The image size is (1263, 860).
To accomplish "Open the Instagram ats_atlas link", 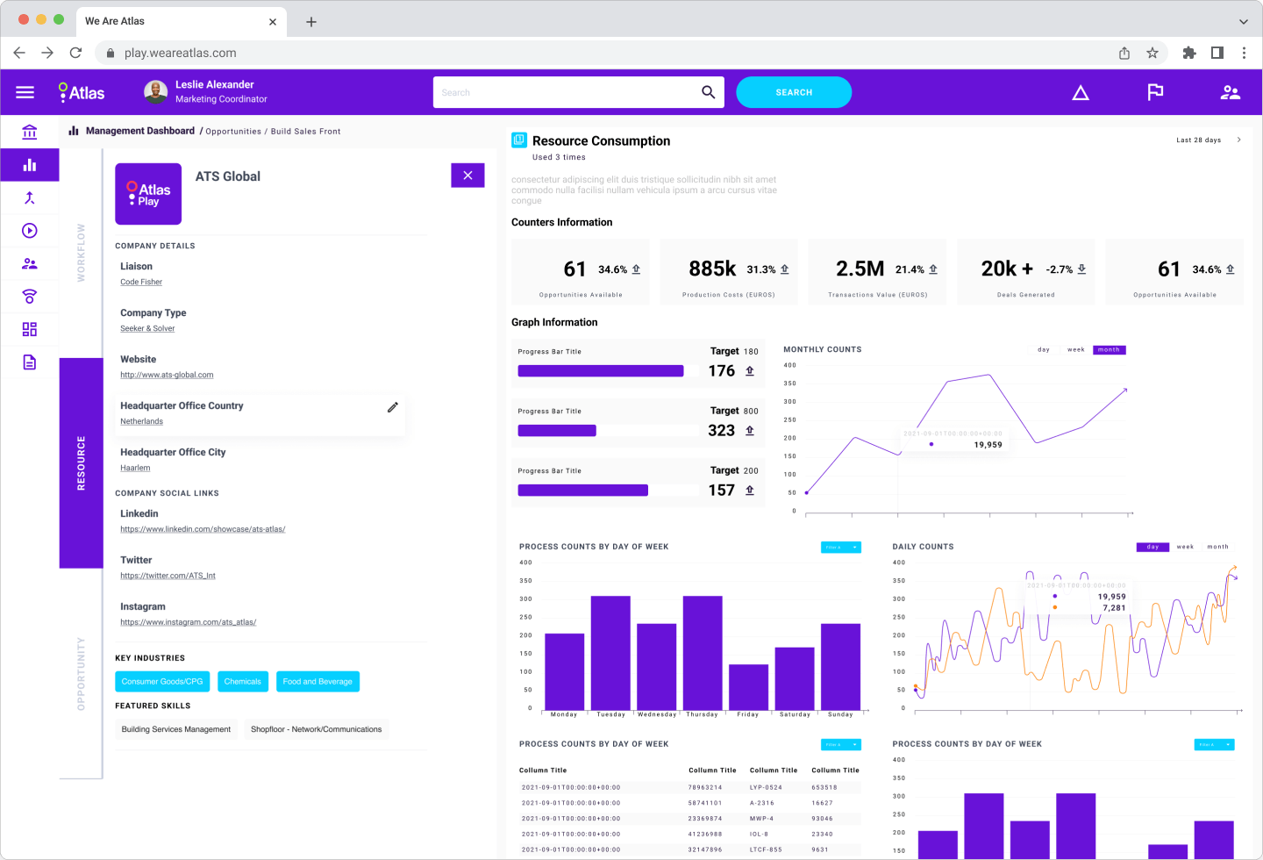I will coord(188,623).
